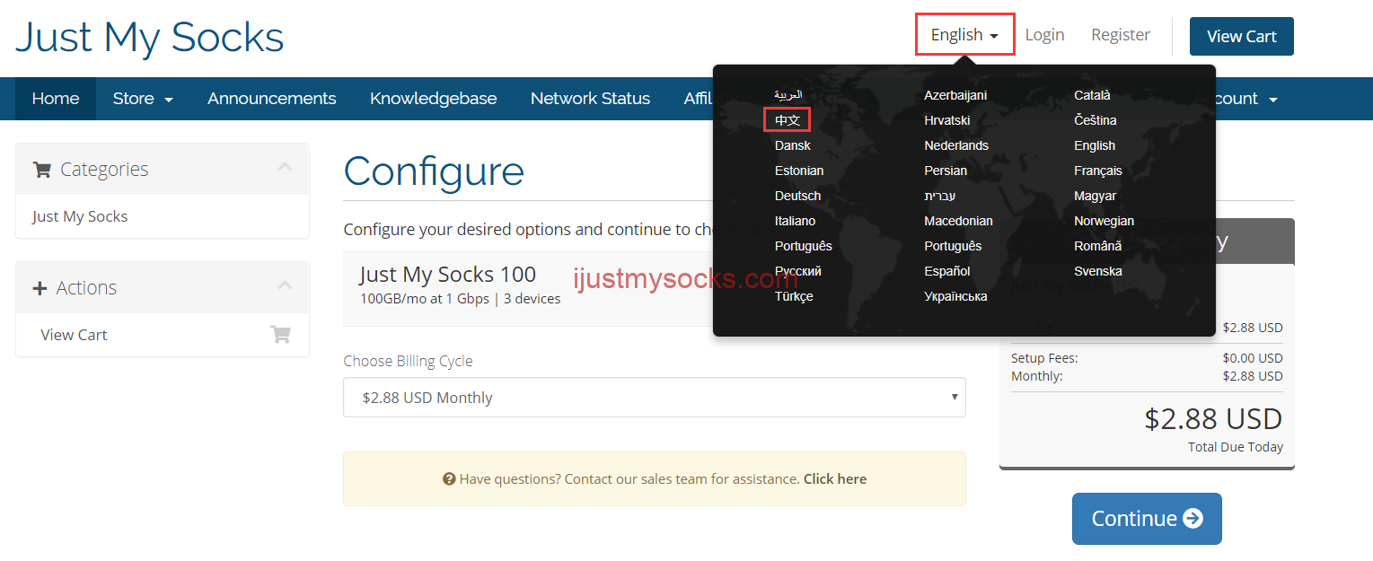This screenshot has width=1373, height=561.
Task: Click the large $2.88 USD total amount
Action: [1213, 419]
